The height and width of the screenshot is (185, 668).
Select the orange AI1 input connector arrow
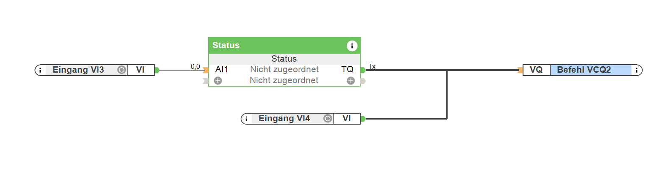(x=206, y=70)
